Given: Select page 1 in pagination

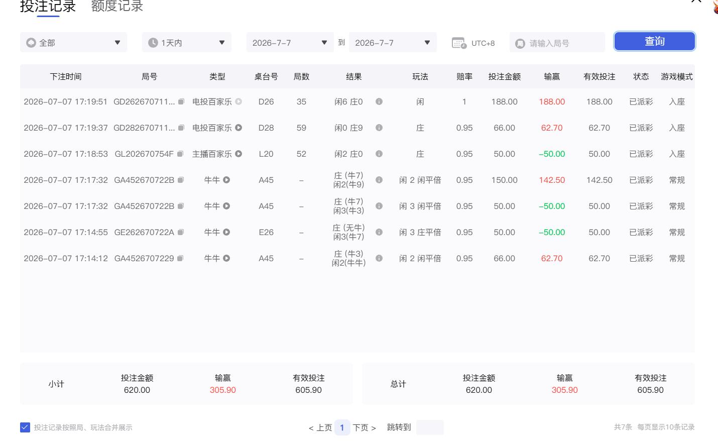Looking at the screenshot, I should 342,427.
